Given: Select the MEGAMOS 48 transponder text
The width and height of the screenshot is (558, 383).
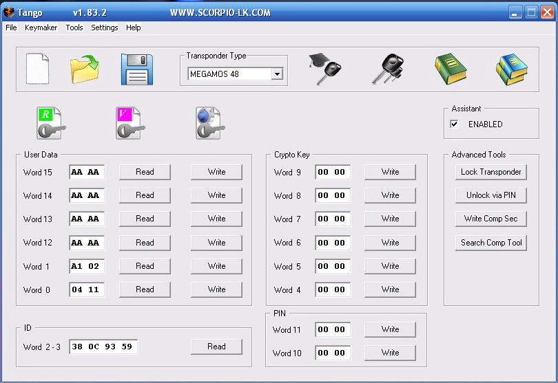Looking at the screenshot, I should pos(214,74).
